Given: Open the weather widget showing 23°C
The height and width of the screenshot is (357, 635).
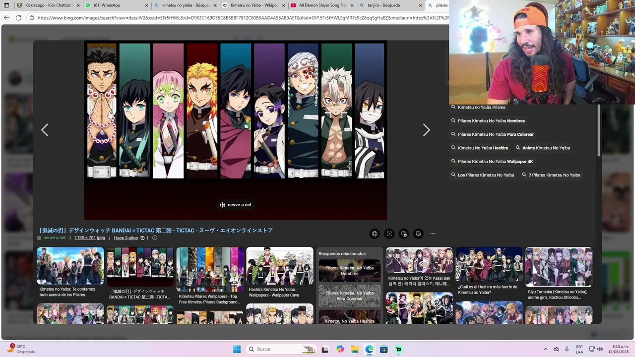Looking at the screenshot, I should [21, 349].
